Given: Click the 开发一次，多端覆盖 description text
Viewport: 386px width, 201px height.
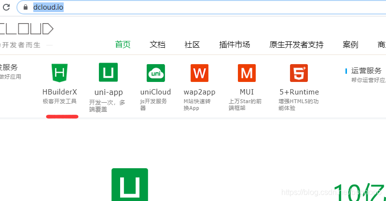Looking at the screenshot, I should [x=107, y=106].
